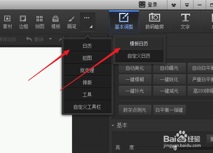This screenshot has width=213, height=153.
Task: Open the 素材 materials tool
Action: click(7, 22)
